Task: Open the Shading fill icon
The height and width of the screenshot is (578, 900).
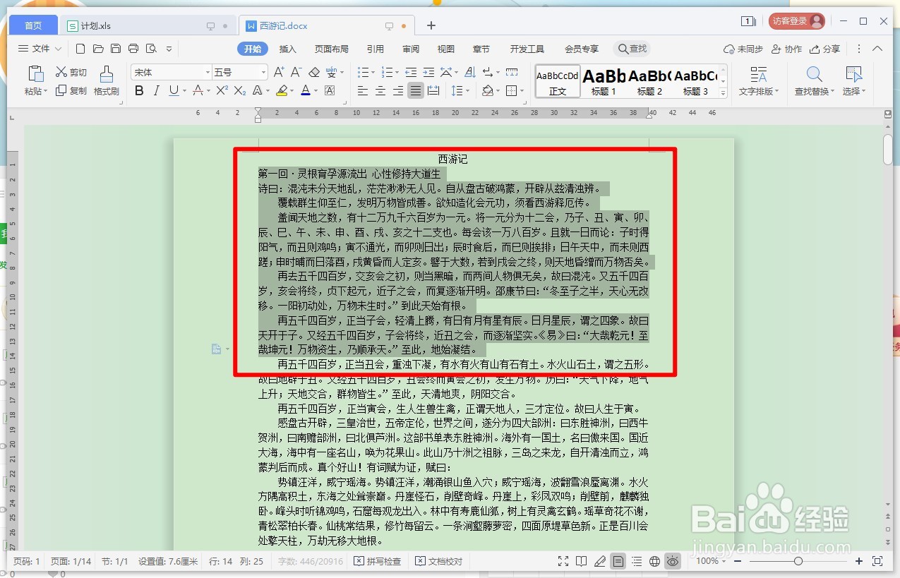Action: (487, 90)
